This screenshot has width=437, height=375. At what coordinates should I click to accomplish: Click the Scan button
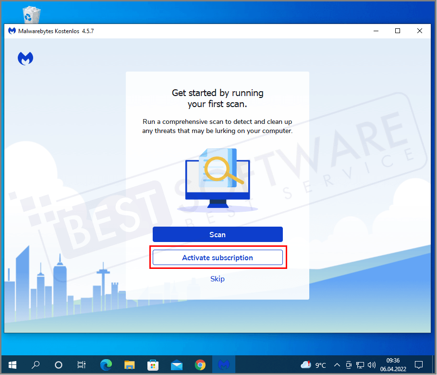(x=218, y=234)
